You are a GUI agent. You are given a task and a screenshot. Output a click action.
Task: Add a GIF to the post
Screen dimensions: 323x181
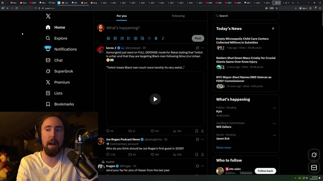(115, 38)
